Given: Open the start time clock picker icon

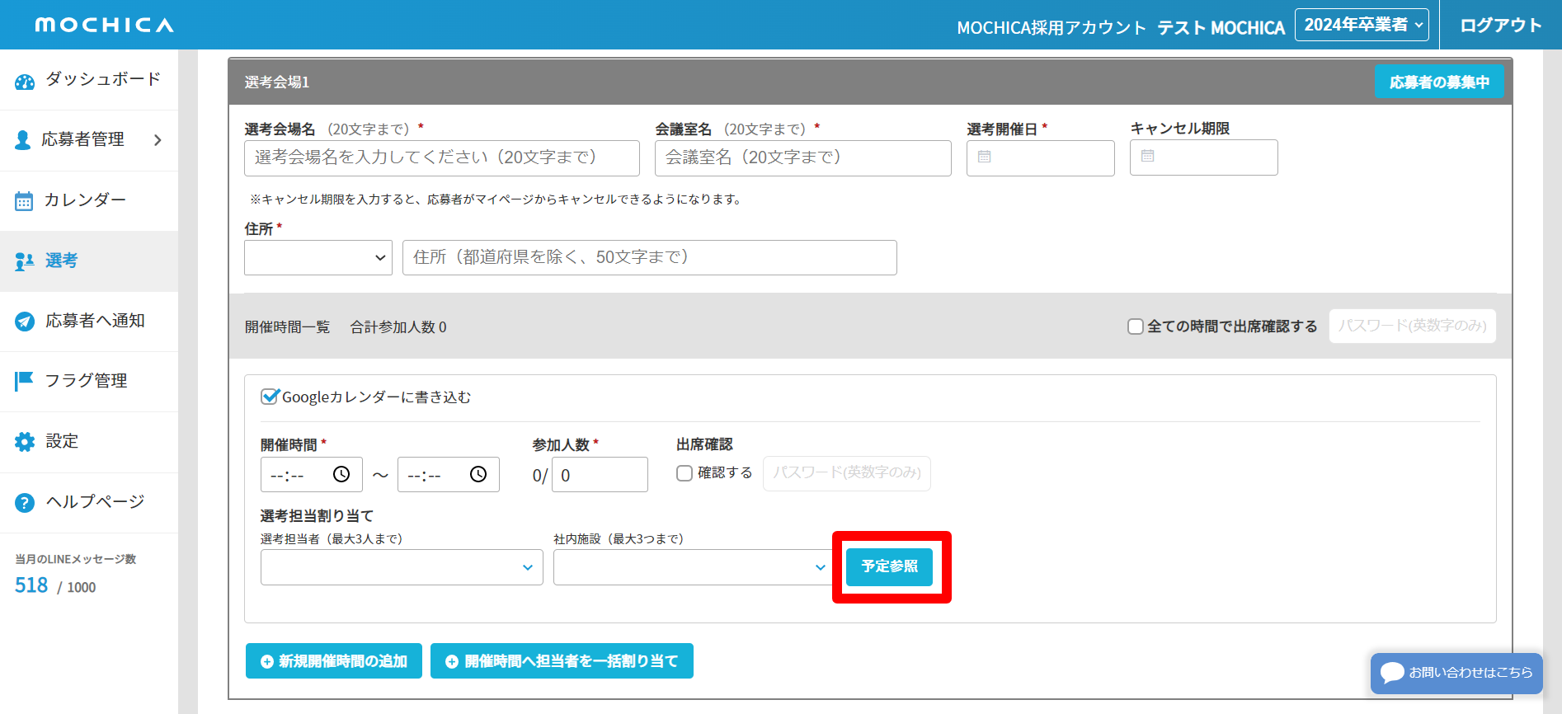Looking at the screenshot, I should pos(341,474).
